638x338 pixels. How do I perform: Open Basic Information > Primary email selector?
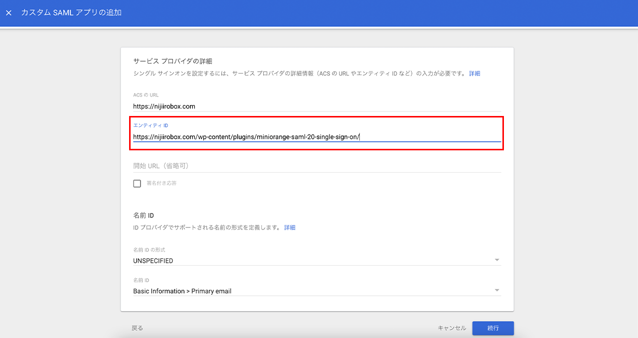click(182, 291)
